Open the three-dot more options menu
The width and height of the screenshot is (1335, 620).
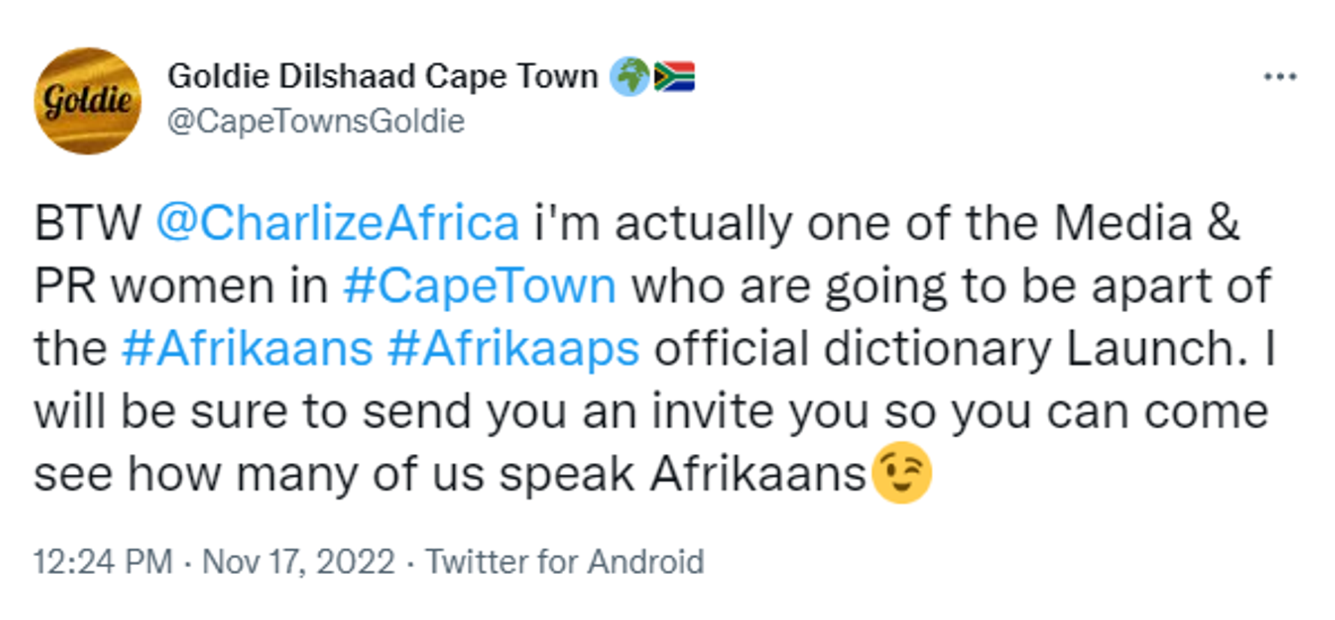pos(1280,76)
